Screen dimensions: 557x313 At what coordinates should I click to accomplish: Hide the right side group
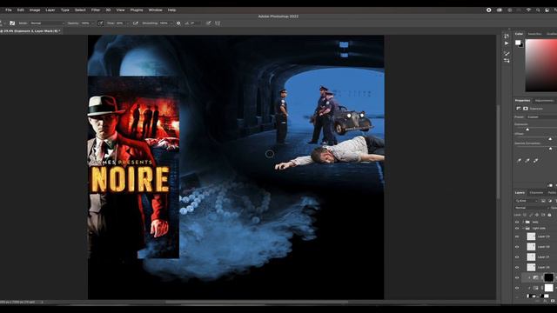(x=517, y=228)
